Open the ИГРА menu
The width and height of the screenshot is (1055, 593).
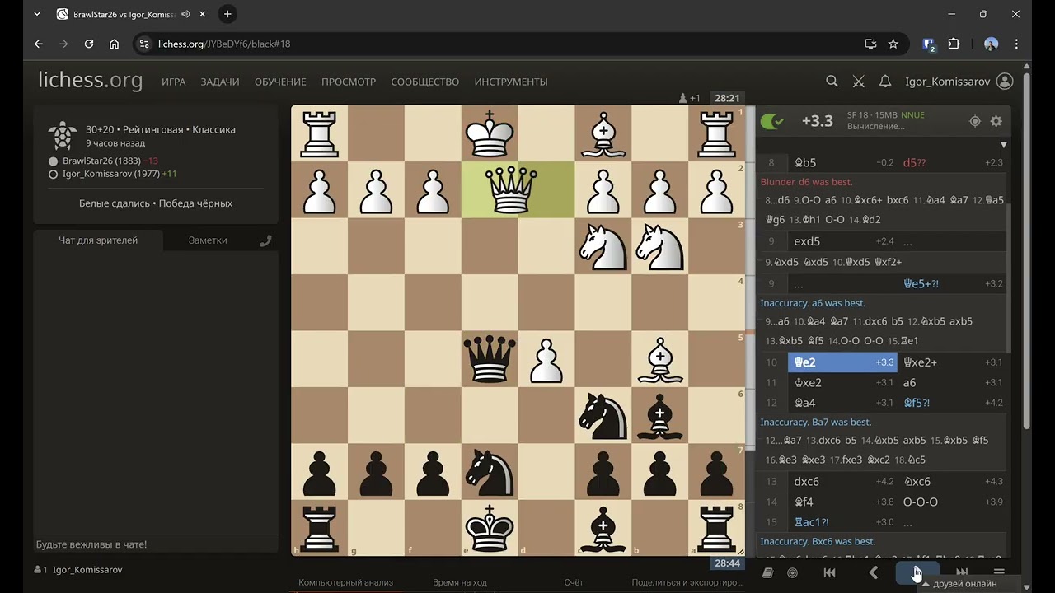point(173,82)
